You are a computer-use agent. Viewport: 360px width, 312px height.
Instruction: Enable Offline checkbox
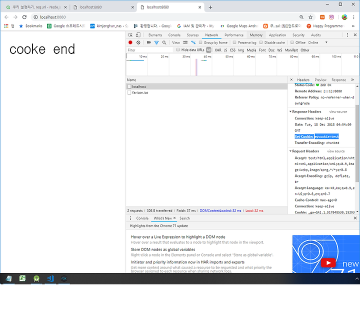click(x=292, y=42)
